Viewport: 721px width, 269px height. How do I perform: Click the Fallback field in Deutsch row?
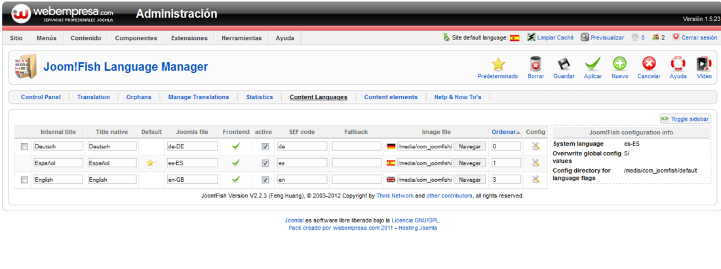pyautogui.click(x=357, y=146)
